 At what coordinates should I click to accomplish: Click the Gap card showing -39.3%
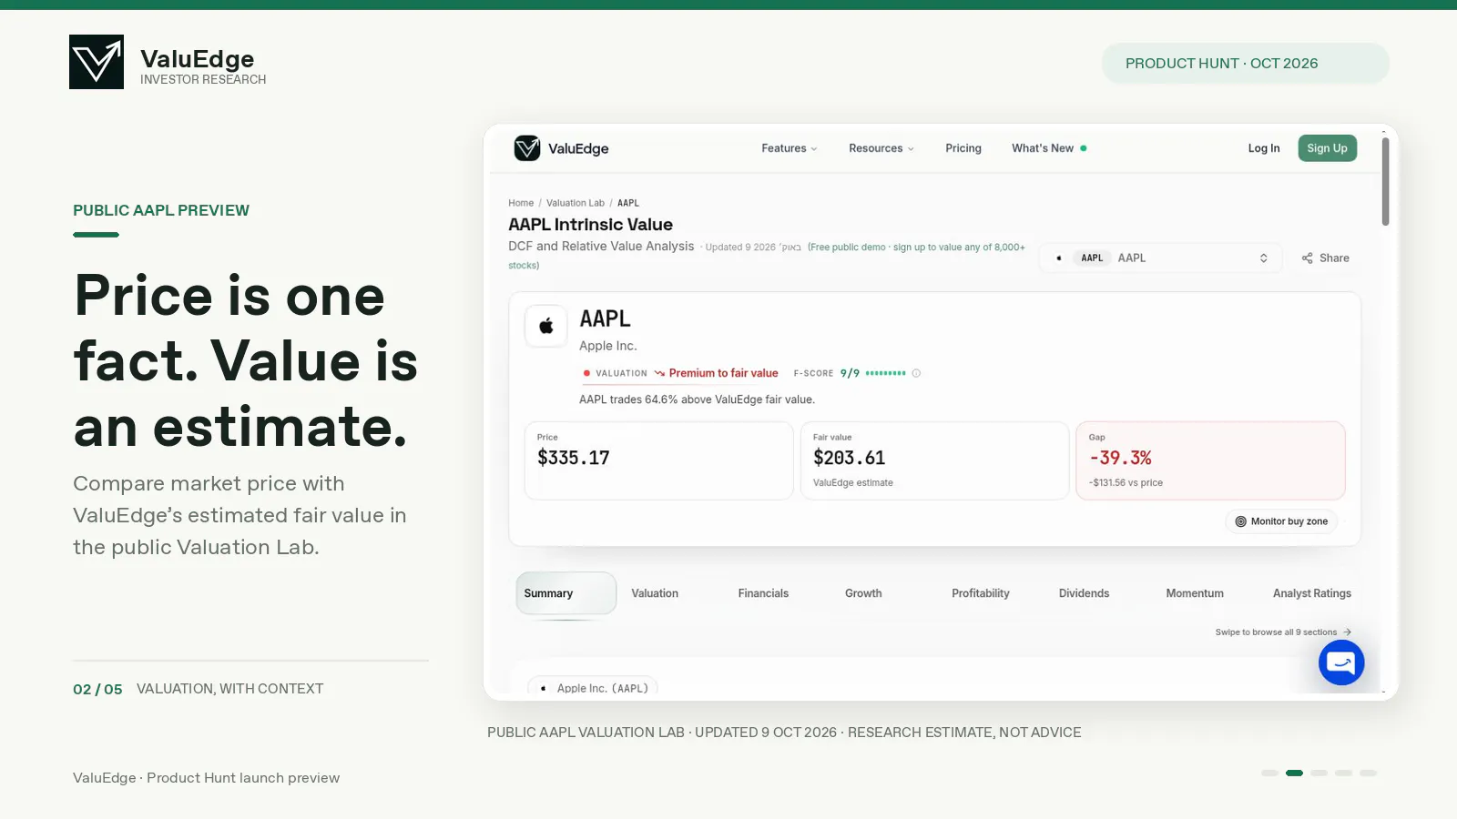point(1210,460)
